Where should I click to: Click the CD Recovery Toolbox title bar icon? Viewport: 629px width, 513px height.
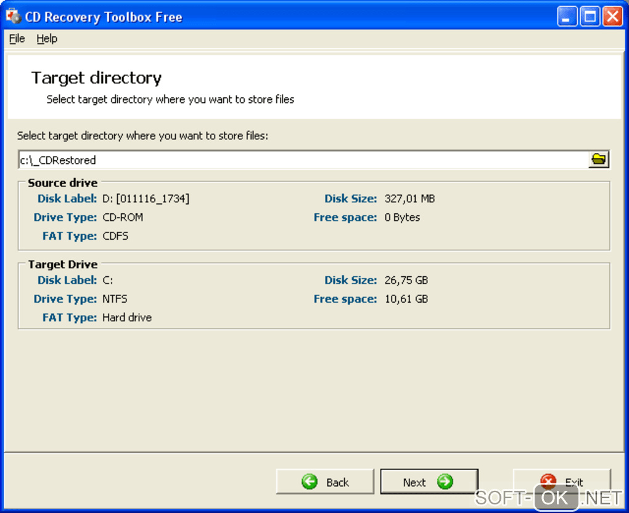click(x=13, y=17)
